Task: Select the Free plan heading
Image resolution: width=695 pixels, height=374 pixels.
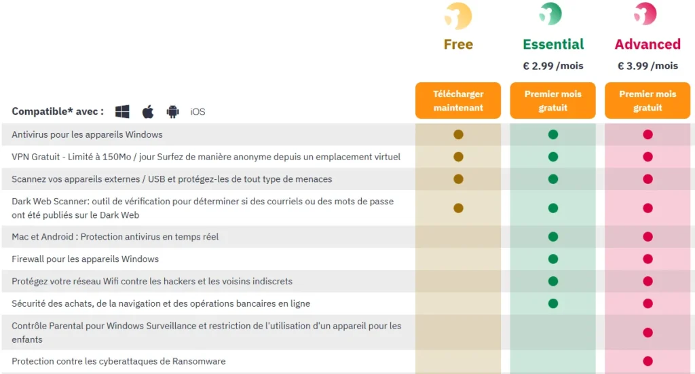Action: 458,44
